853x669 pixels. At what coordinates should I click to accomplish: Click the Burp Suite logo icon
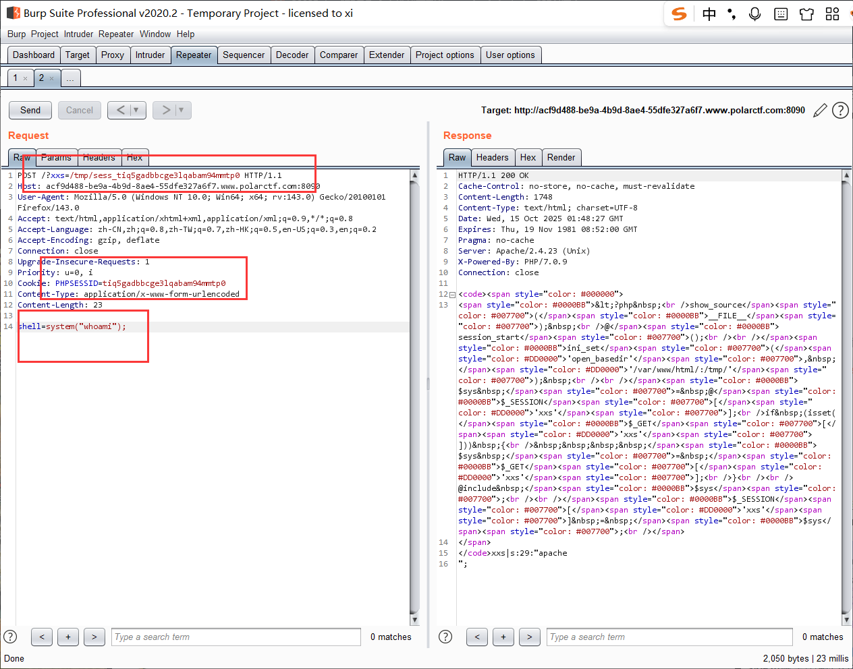click(x=13, y=13)
